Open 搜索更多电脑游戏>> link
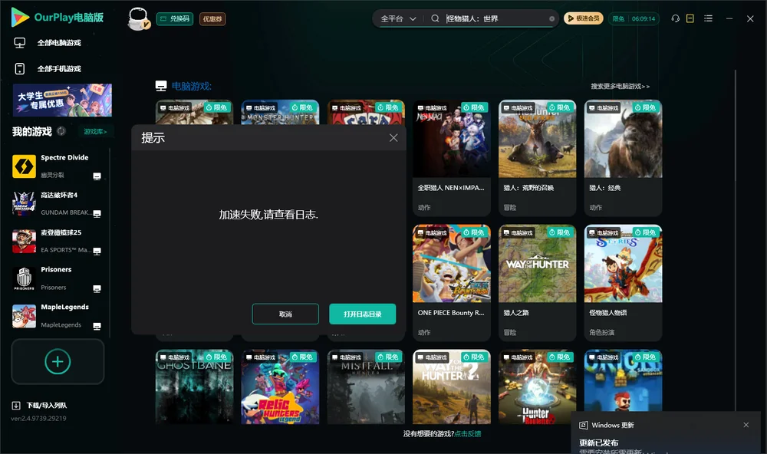Image resolution: width=767 pixels, height=454 pixels. tap(620, 86)
